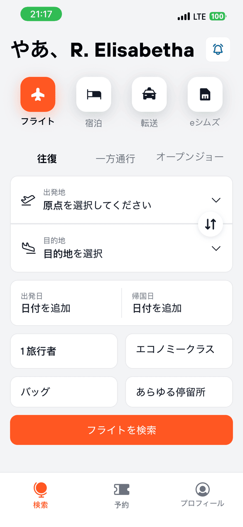Open the eシムズ eSIM section

pyautogui.click(x=205, y=94)
